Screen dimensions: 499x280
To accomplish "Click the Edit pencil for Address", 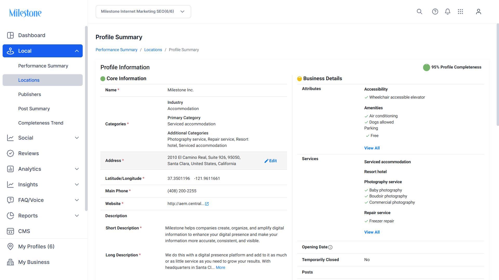I will [270, 161].
